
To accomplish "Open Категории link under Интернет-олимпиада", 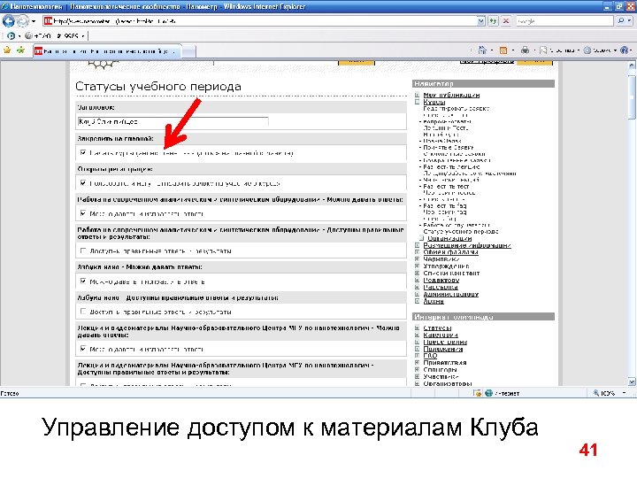I will 441,335.
